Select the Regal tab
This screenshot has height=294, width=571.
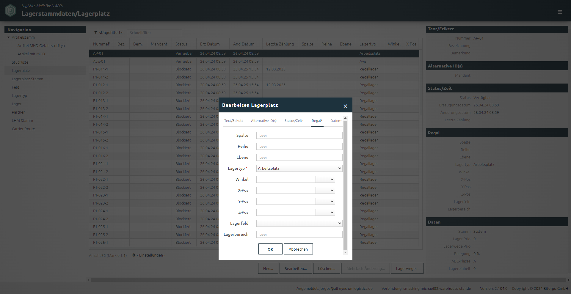click(317, 121)
